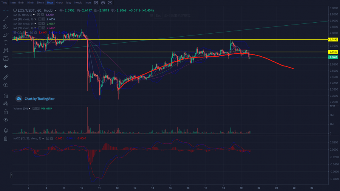The height and width of the screenshot is (191, 340).
Task: Switch to the 30min interval
Action: [x=40, y=3]
